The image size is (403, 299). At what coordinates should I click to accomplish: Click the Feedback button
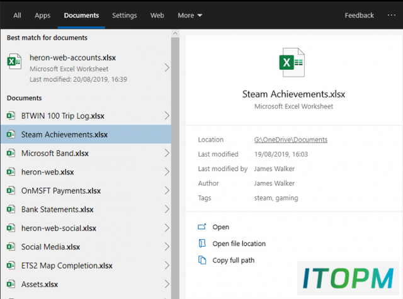tap(359, 15)
